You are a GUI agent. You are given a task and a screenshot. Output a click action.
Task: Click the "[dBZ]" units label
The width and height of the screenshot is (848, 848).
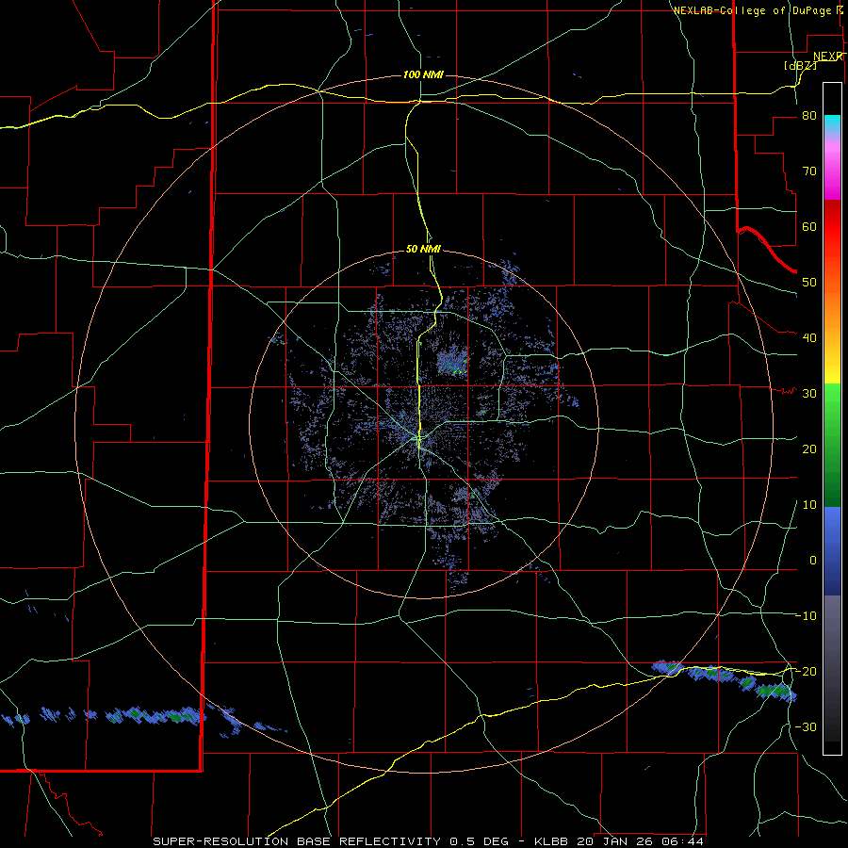800,65
